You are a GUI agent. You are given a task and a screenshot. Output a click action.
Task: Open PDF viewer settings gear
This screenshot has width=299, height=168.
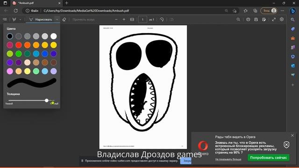[x=282, y=20]
